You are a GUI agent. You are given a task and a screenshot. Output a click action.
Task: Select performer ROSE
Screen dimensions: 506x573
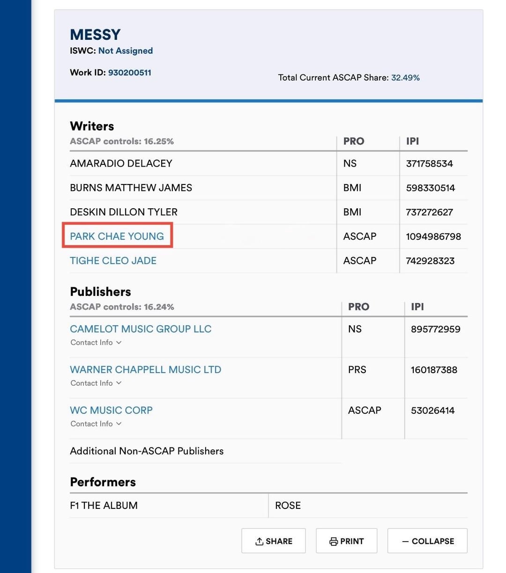coord(288,506)
